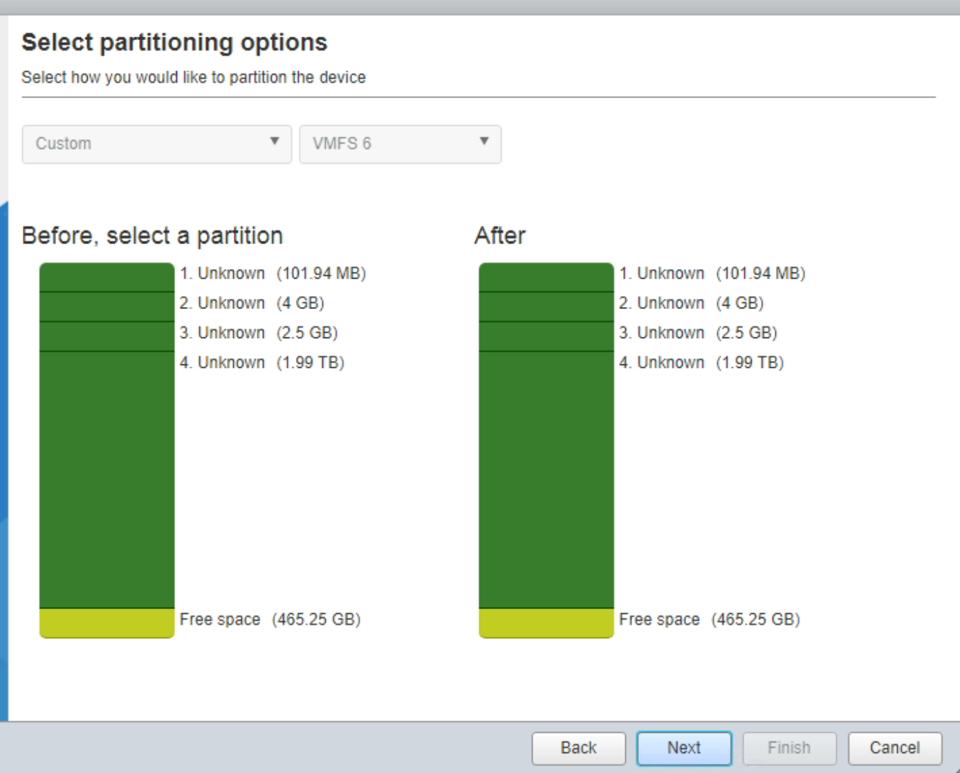
Task: Cancel the partitioning wizard
Action: (x=894, y=747)
